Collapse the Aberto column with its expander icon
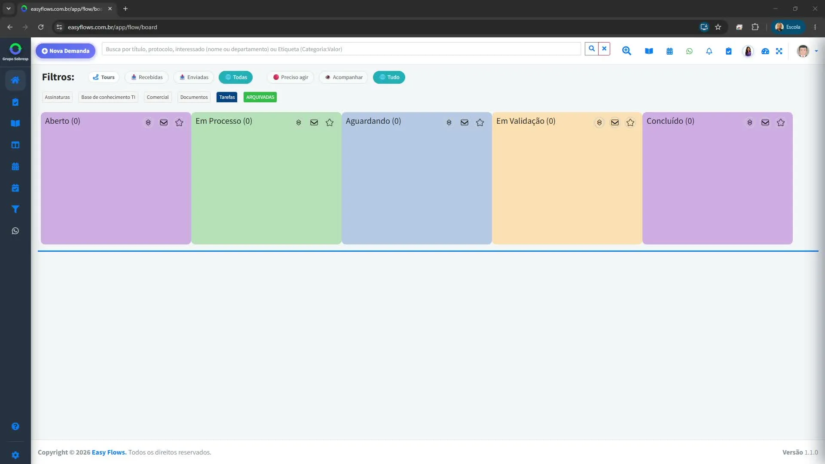This screenshot has height=464, width=825. click(x=148, y=122)
